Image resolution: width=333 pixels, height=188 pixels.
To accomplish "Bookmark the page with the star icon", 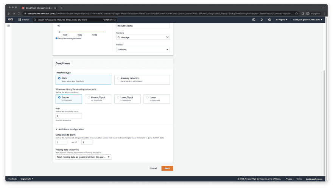I will click(x=296, y=14).
